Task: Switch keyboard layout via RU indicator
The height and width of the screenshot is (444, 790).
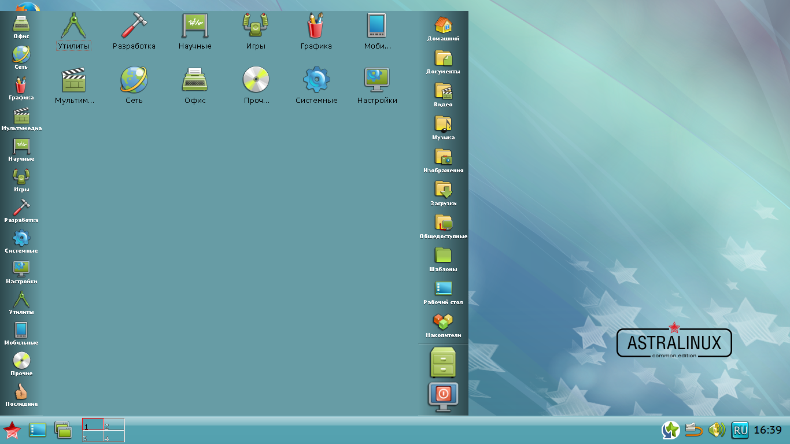Action: 740,430
